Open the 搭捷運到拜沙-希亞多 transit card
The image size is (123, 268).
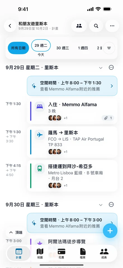coord(72,176)
